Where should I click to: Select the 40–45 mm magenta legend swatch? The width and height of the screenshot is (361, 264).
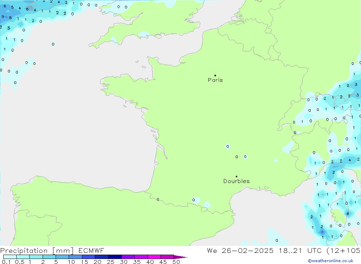click(154, 257)
